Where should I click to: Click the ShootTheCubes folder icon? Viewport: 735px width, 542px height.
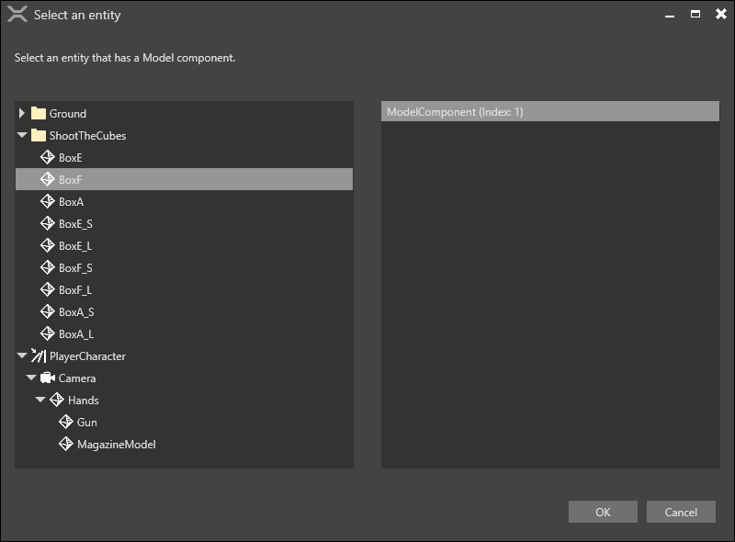39,136
